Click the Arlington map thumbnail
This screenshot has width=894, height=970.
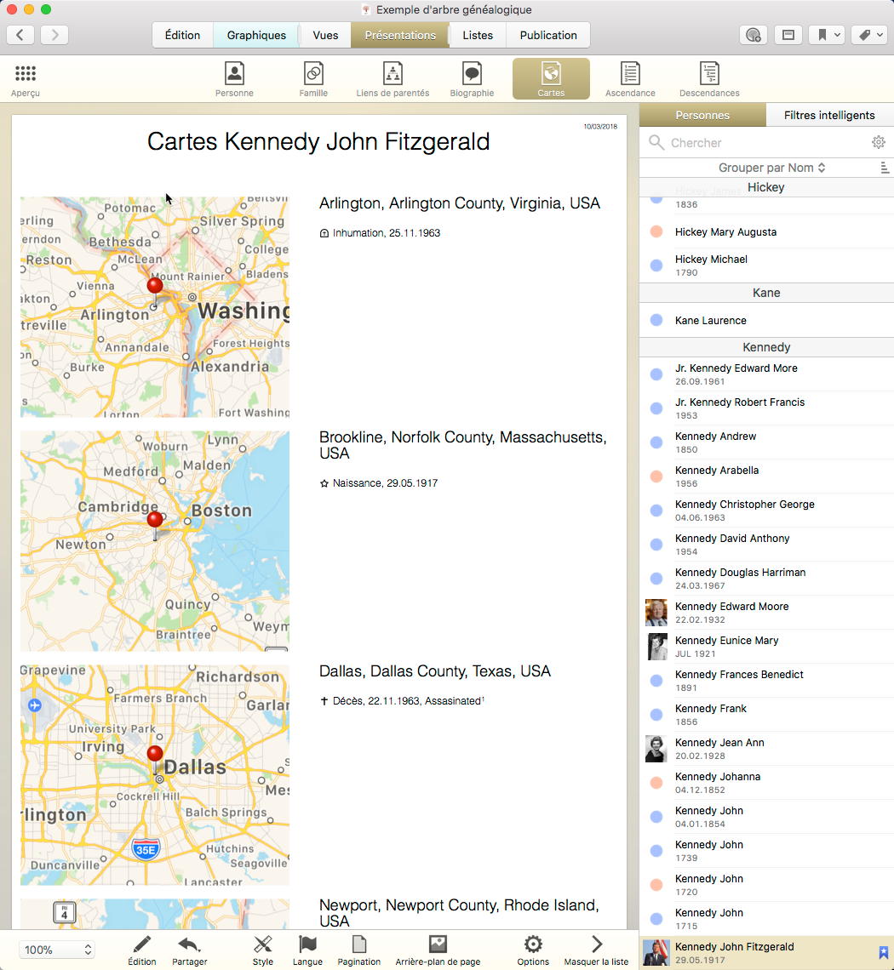click(x=155, y=307)
